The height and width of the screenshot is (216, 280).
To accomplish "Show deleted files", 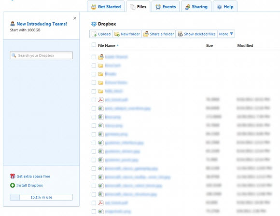I will [x=196, y=34].
